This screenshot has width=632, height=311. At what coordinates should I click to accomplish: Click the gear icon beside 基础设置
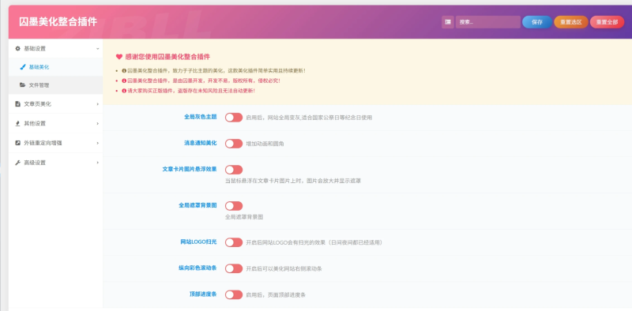point(17,48)
